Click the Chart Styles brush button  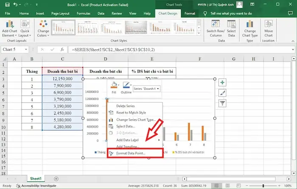point(222,93)
